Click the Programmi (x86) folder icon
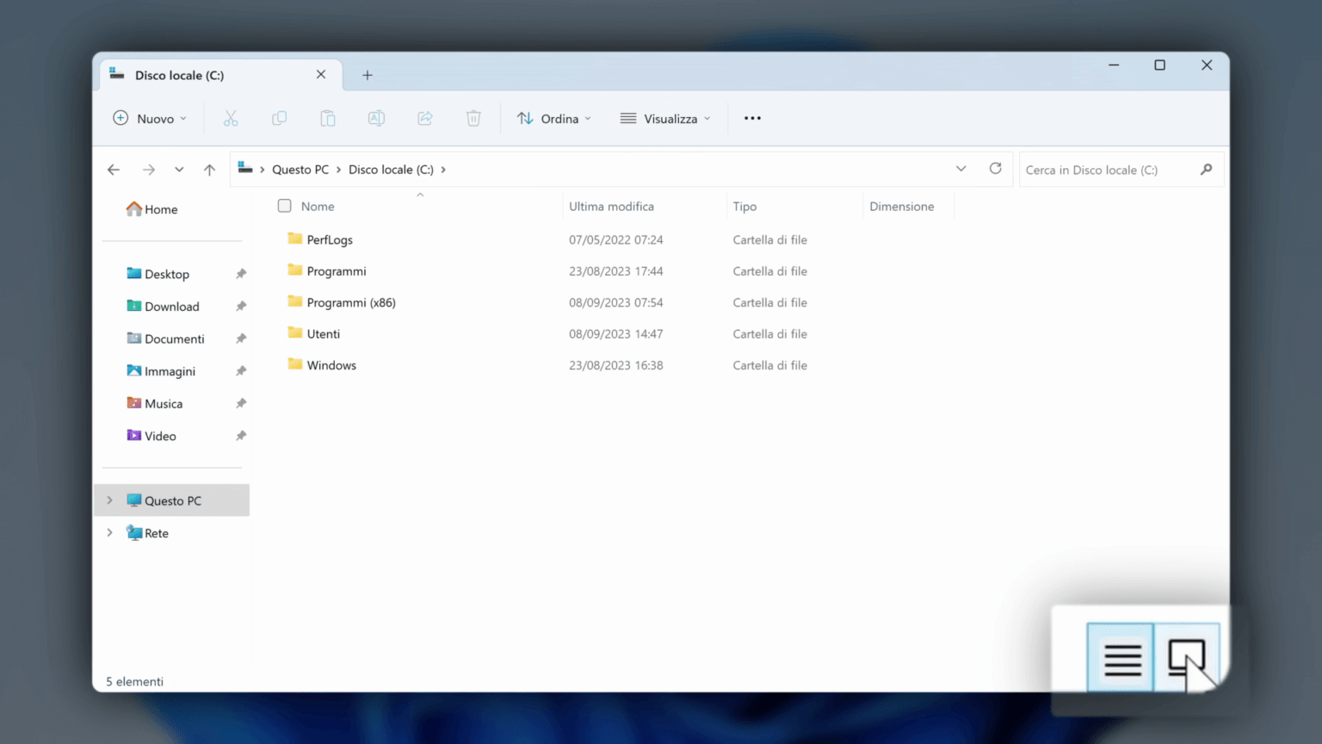This screenshot has width=1322, height=744. [x=295, y=301]
